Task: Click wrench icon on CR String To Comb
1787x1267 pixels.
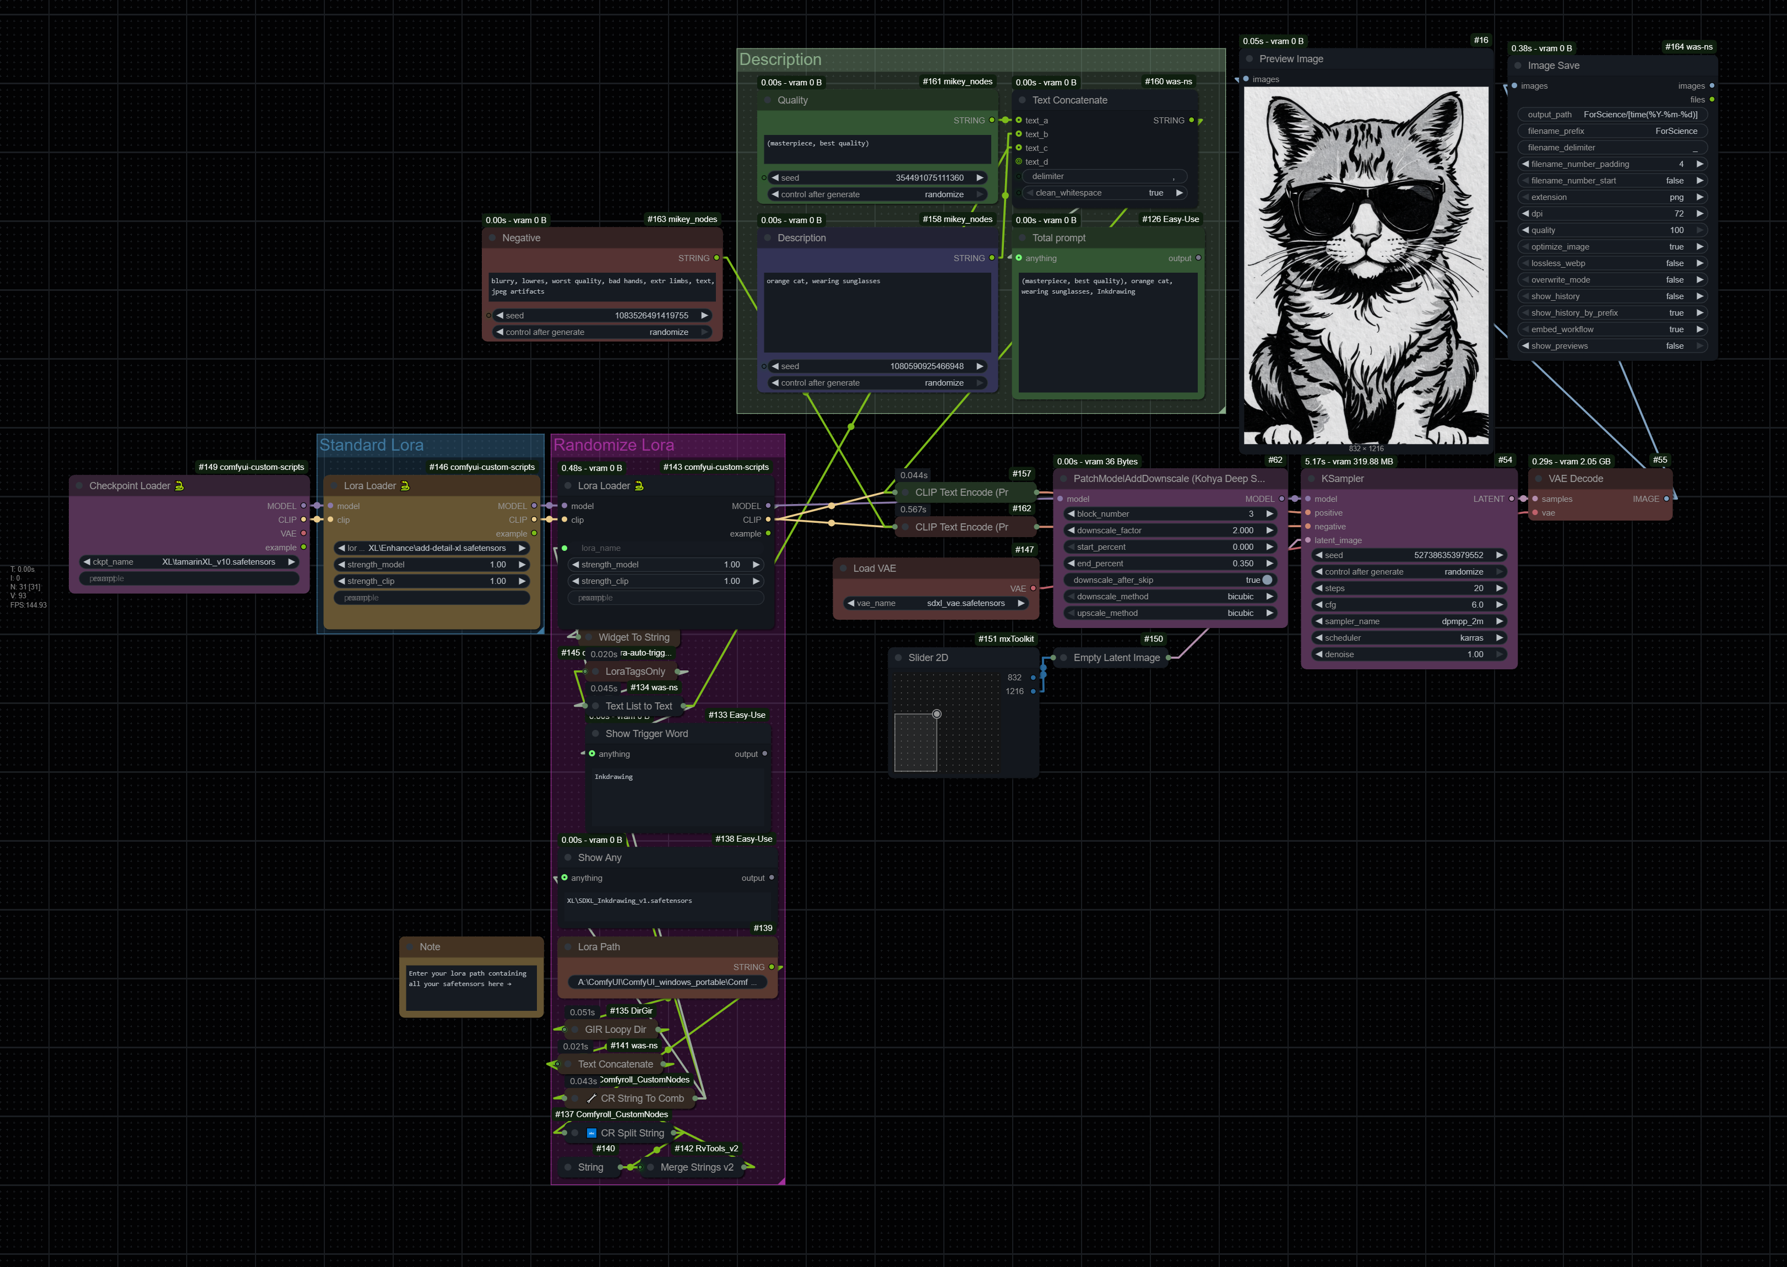Action: point(591,1098)
